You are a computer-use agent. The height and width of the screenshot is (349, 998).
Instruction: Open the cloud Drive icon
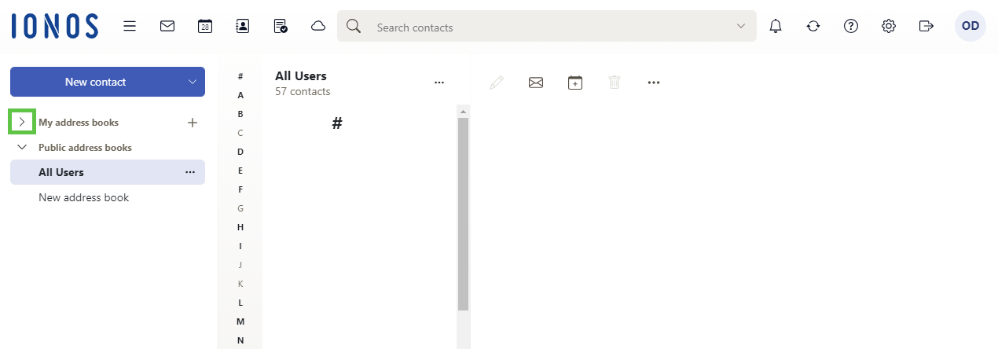[x=318, y=26]
